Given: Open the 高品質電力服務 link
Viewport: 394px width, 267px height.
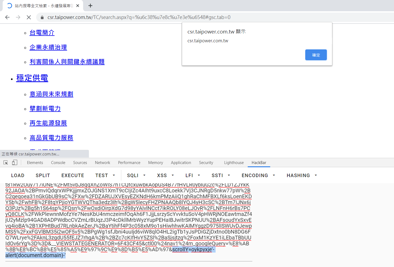Looking at the screenshot, I should tap(51, 138).
